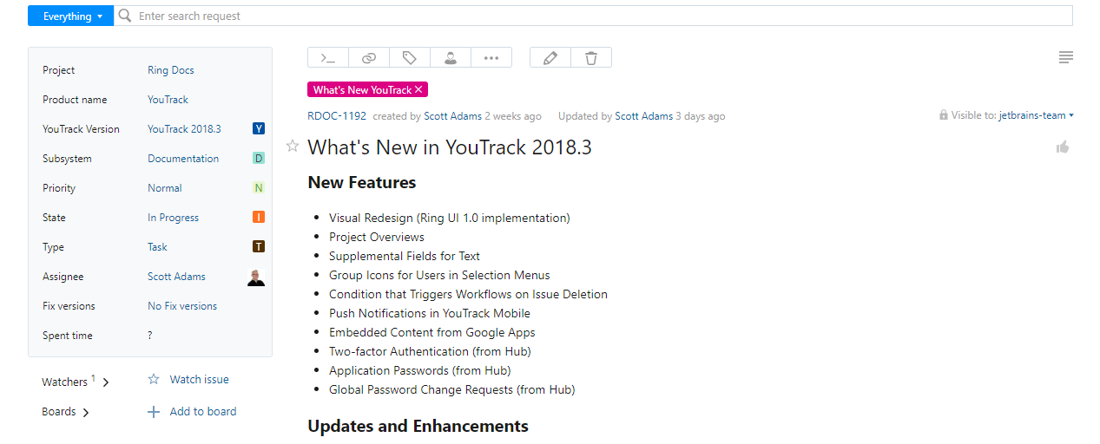Open the more actions ellipsis menu
The width and height of the screenshot is (1100, 444).
491,58
